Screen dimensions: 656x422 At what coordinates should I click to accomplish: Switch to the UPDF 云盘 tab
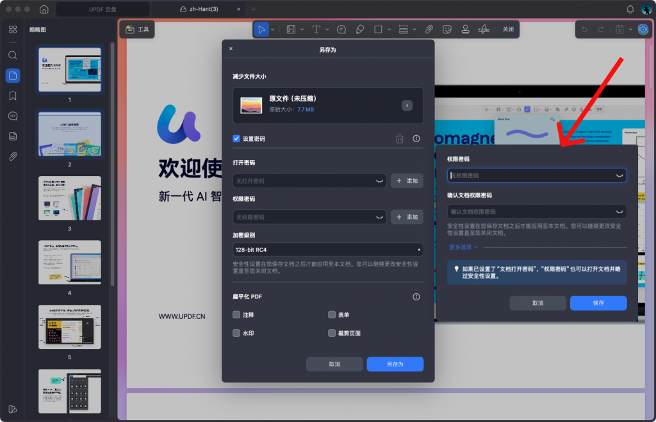tap(102, 9)
